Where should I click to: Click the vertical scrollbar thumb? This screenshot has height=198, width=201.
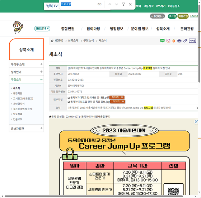coord(199,43)
